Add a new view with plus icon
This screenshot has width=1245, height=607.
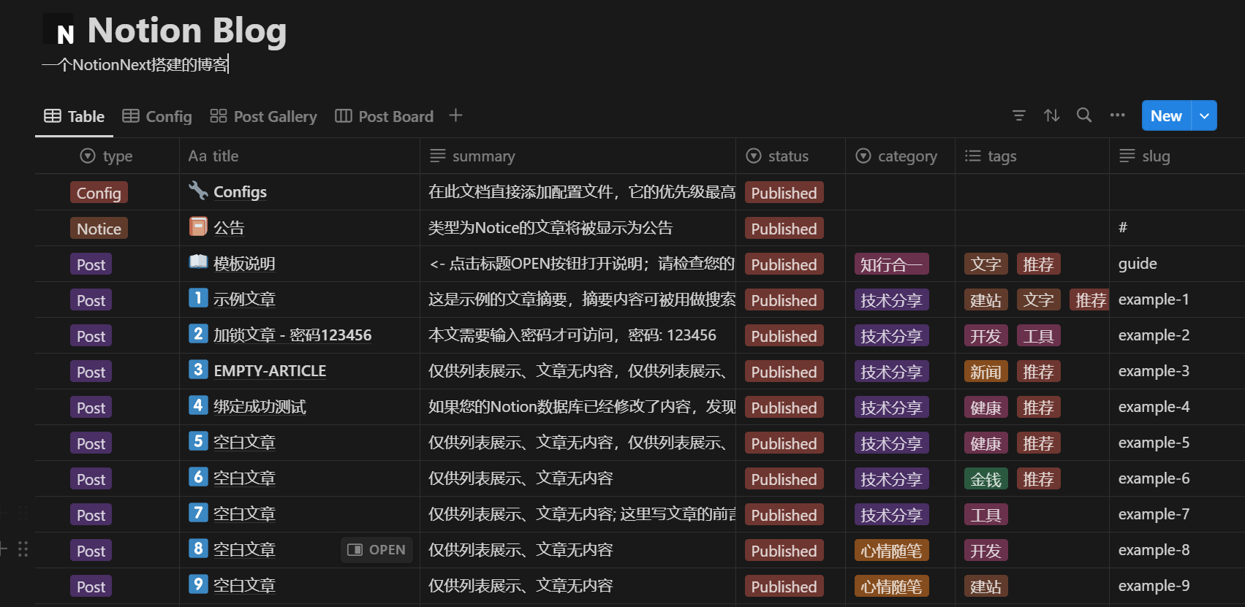(x=455, y=115)
